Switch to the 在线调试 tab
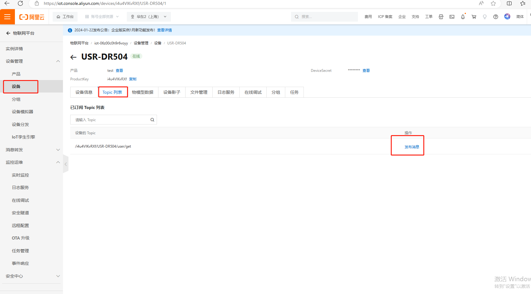531x294 pixels. click(253, 92)
